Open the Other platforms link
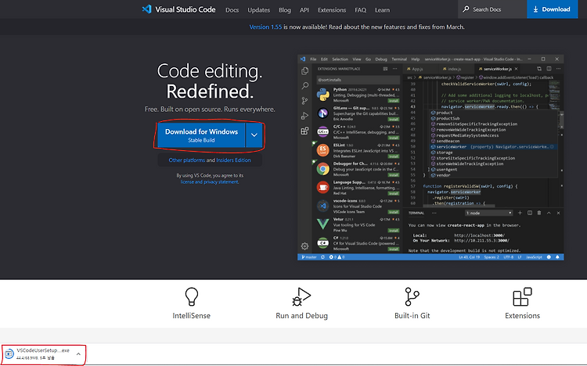Image resolution: width=587 pixels, height=366 pixels. [186, 160]
